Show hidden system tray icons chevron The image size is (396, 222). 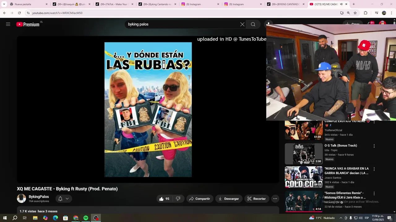pyautogui.click(x=341, y=218)
